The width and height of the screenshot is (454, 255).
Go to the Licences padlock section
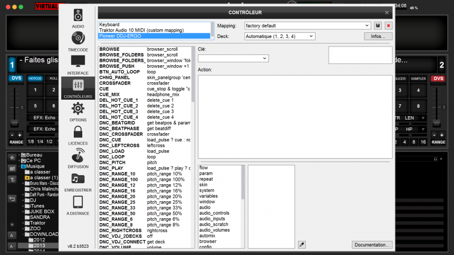point(78,135)
